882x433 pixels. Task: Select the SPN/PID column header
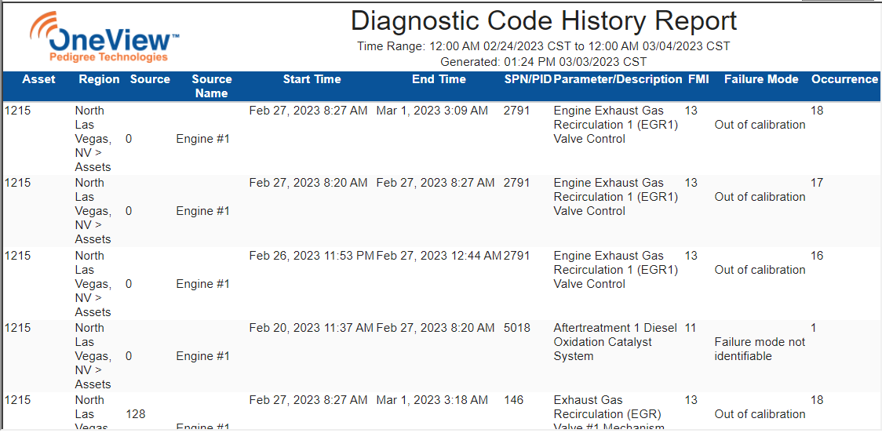527,79
